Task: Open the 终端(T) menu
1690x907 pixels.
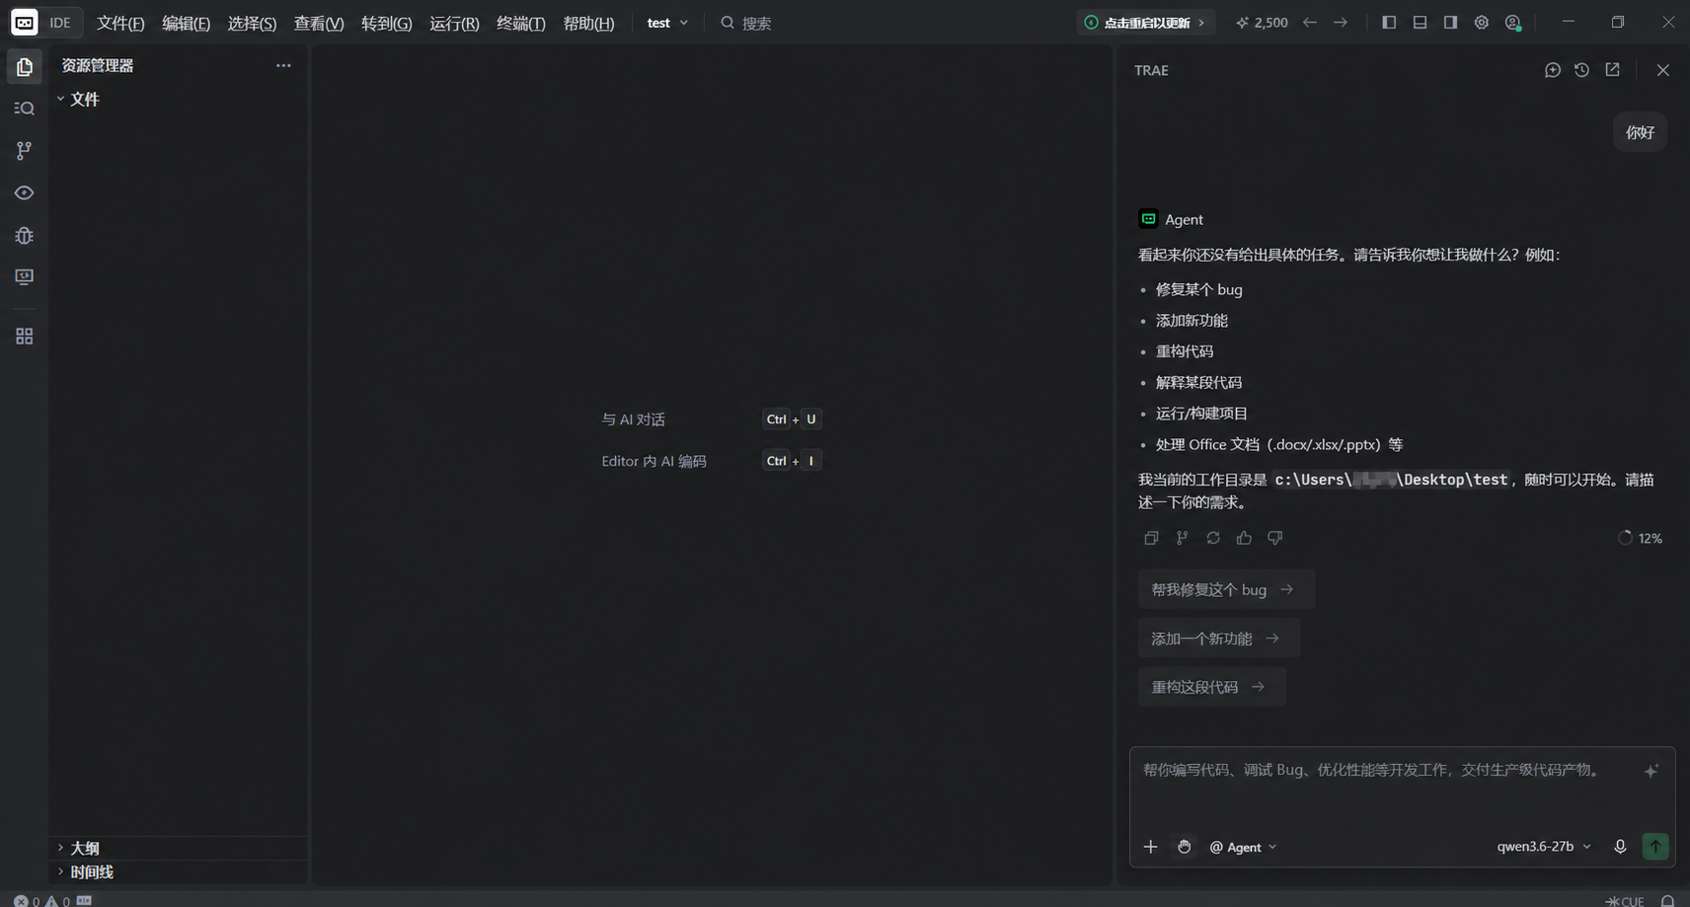Action: click(521, 23)
